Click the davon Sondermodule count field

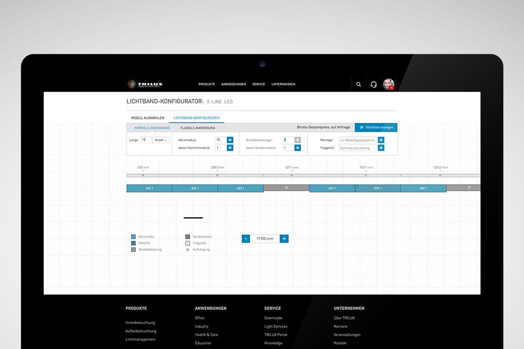click(288, 147)
